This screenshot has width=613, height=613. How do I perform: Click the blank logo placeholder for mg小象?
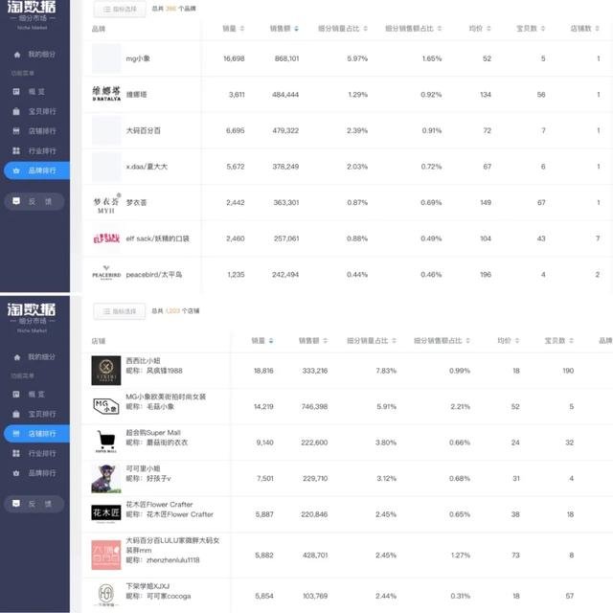106,58
